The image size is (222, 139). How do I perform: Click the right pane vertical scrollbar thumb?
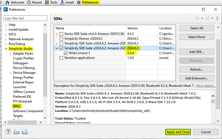pos(218,74)
